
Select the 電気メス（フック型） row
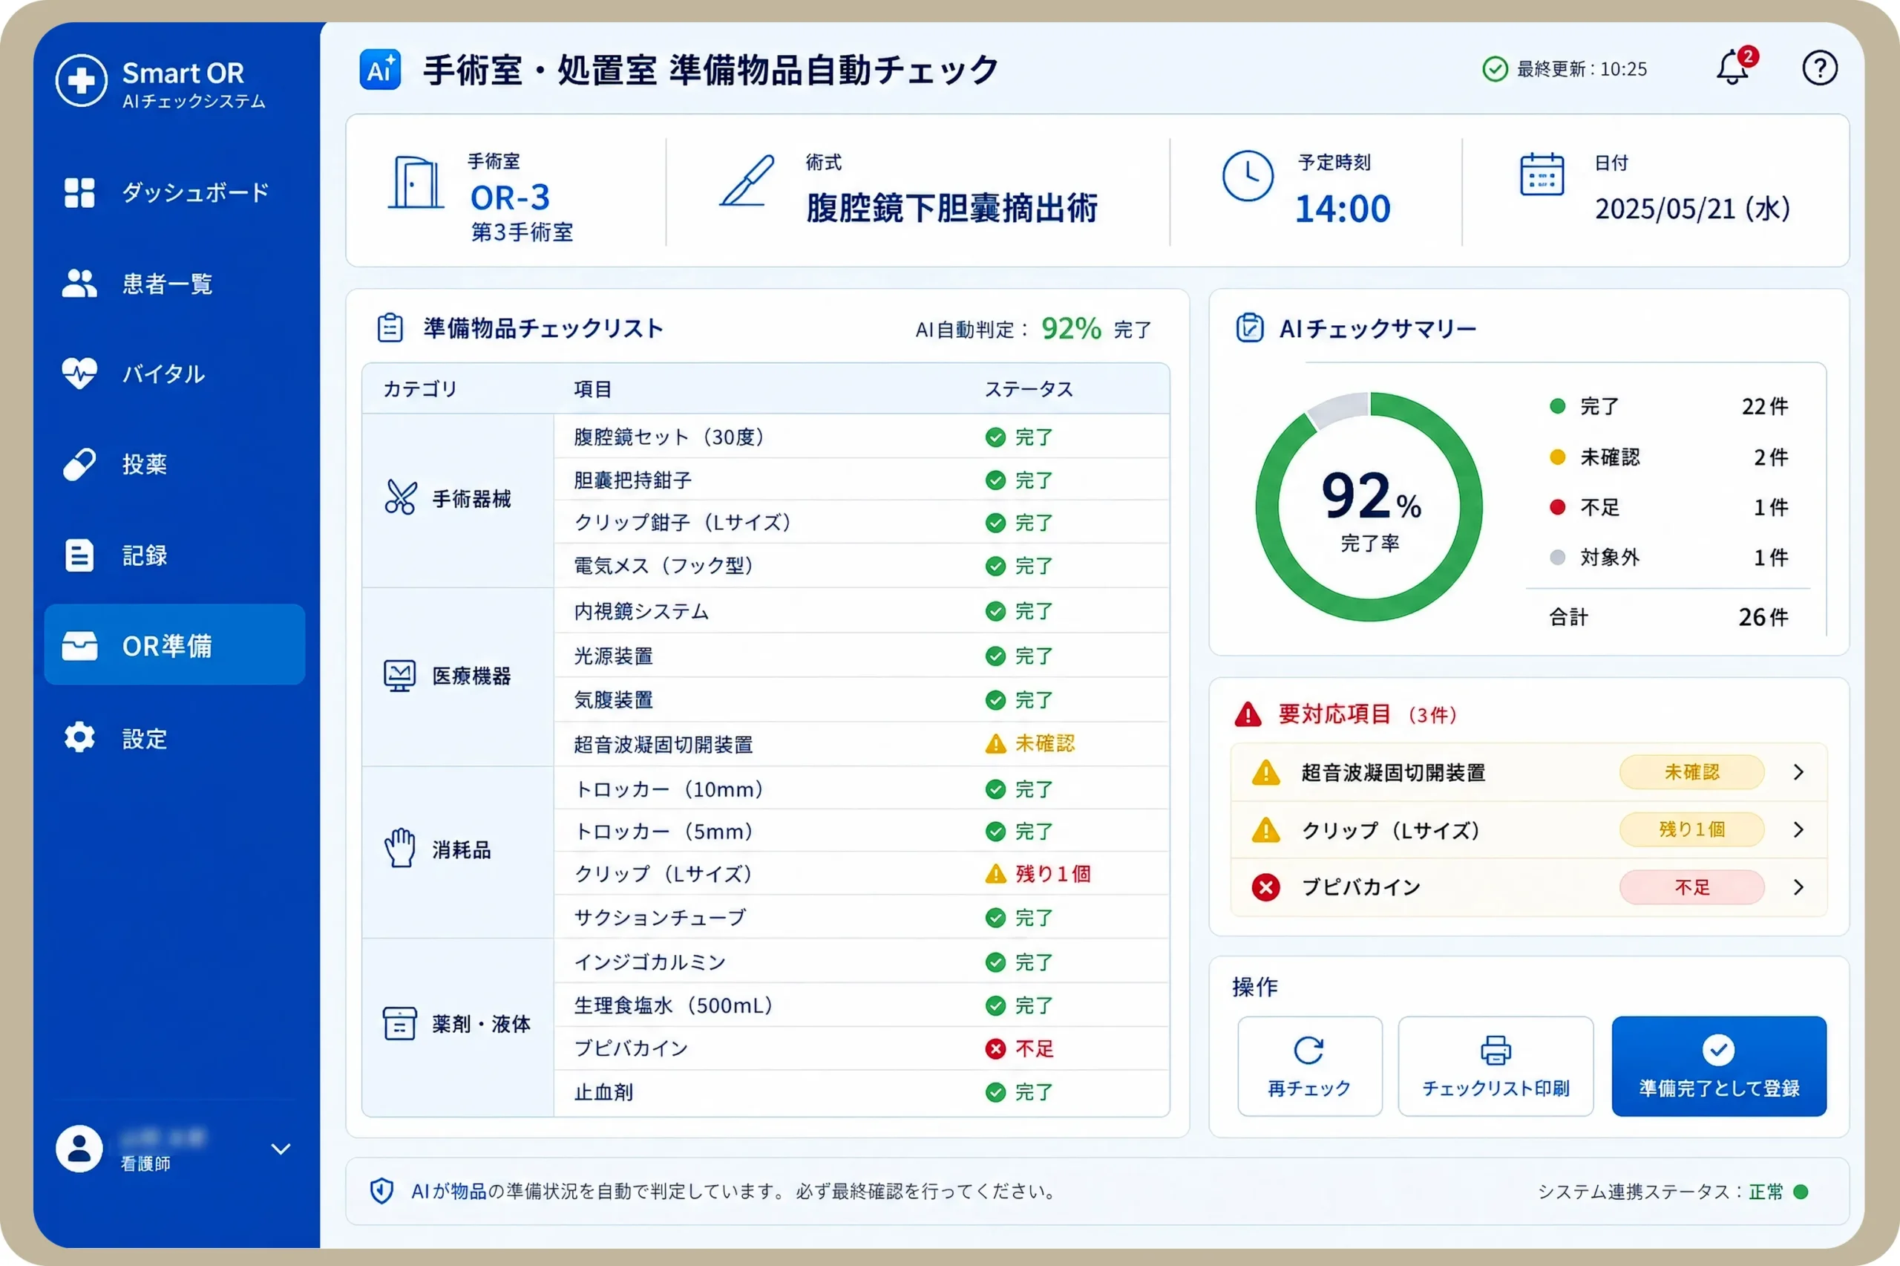[862, 565]
